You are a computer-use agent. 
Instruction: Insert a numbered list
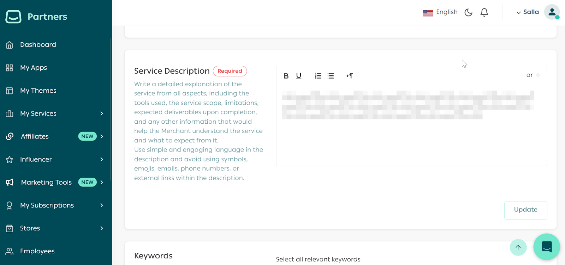tap(318, 76)
